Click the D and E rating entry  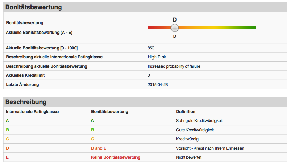pos(99,148)
